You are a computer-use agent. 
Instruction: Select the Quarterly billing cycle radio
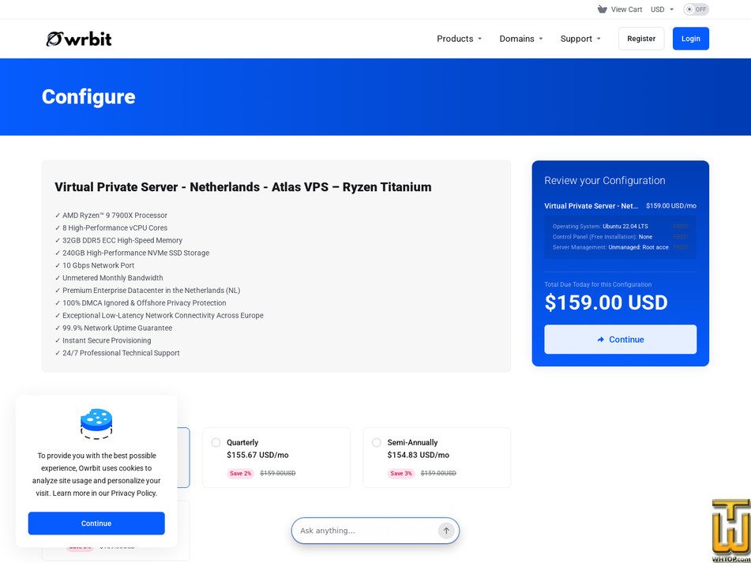click(x=216, y=442)
